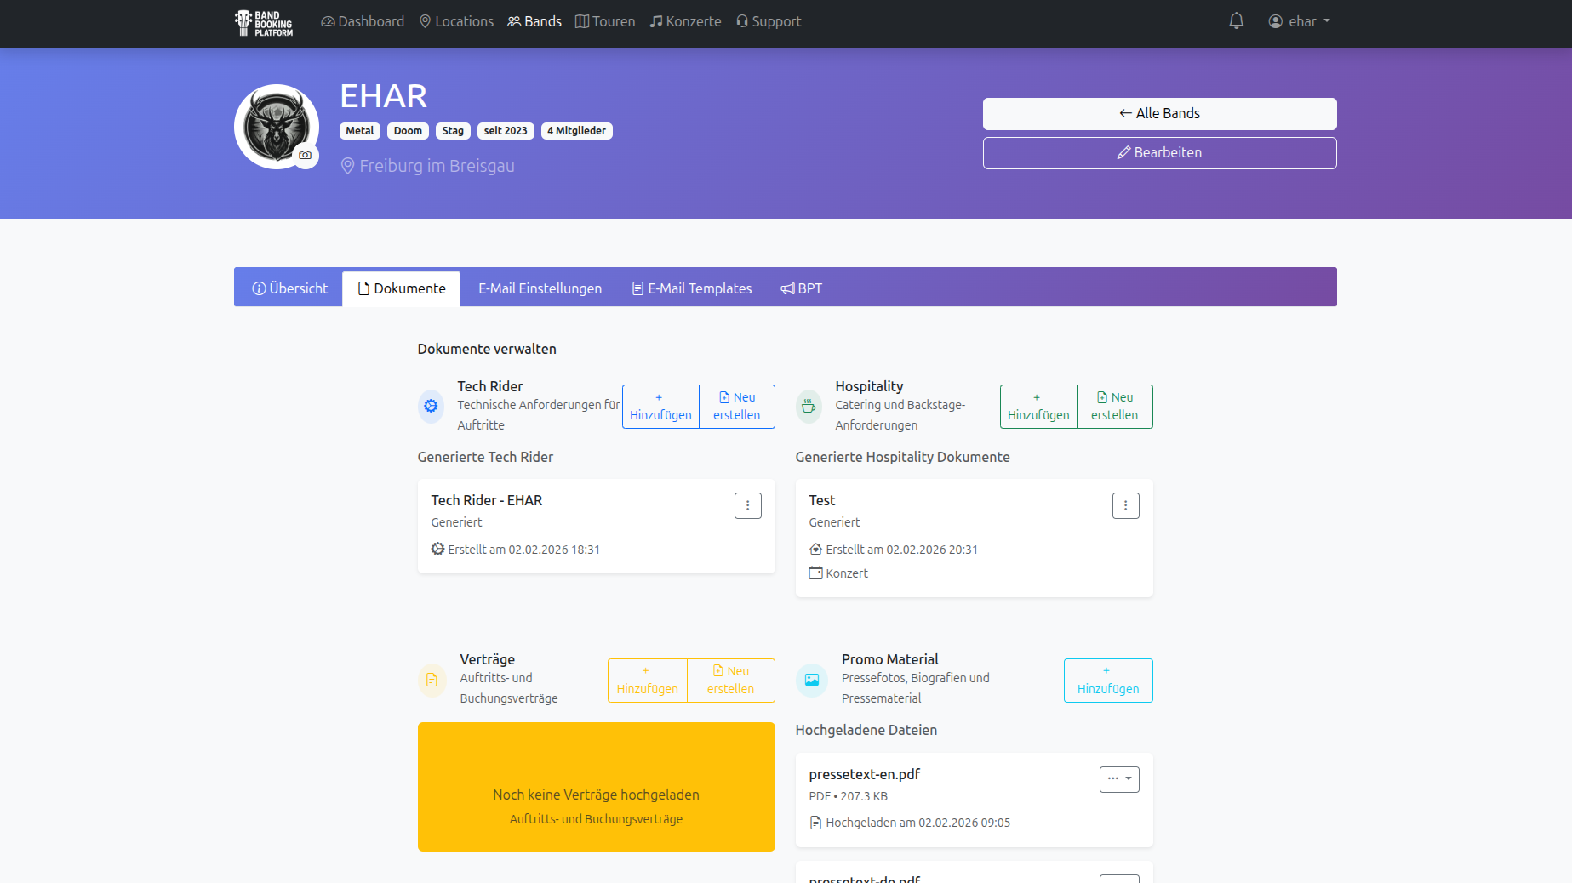
Task: Open three-dot menu for Tech Rider - EHAR
Action: 747,505
